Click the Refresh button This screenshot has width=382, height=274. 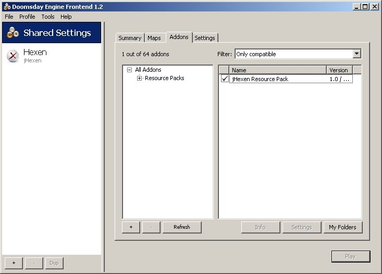(182, 227)
